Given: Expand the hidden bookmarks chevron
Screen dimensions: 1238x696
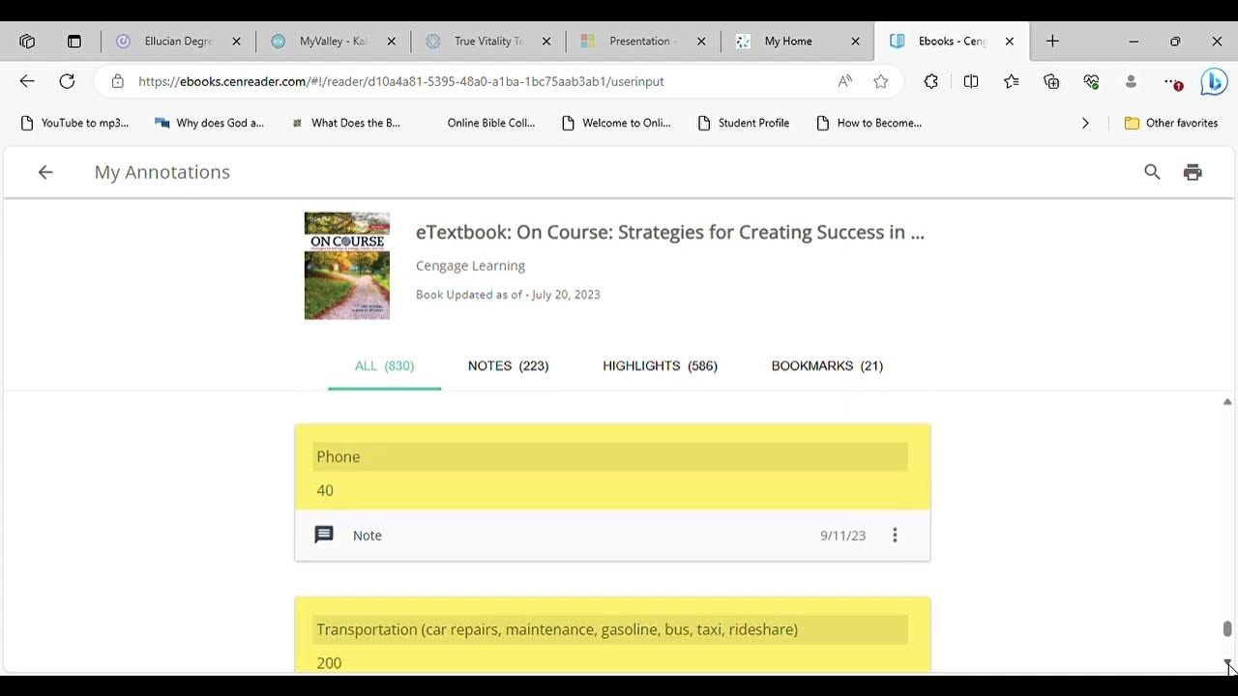Looking at the screenshot, I should (1084, 123).
